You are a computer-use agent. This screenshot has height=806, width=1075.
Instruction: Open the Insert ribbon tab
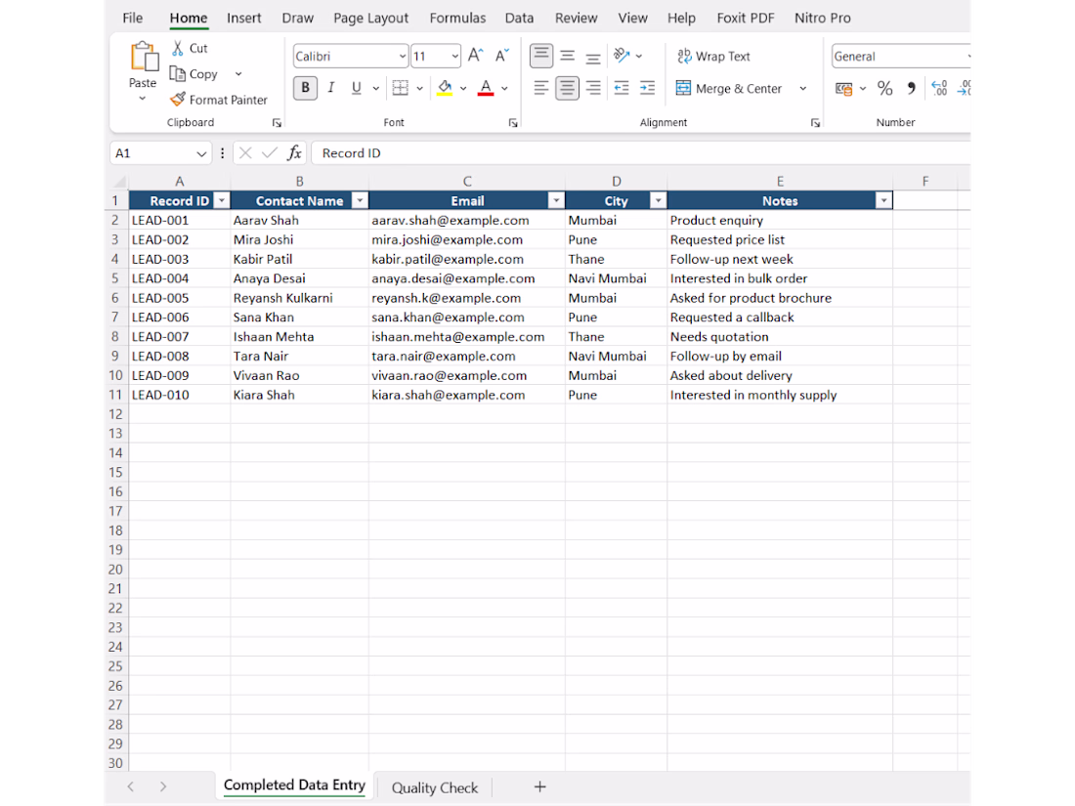tap(244, 18)
